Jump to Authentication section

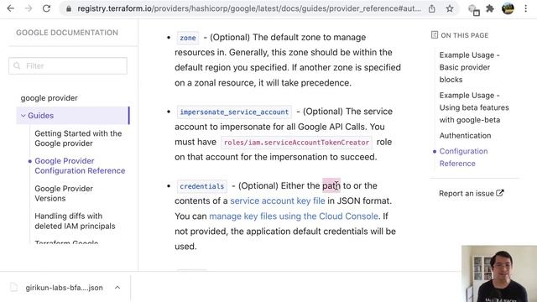coord(465,136)
